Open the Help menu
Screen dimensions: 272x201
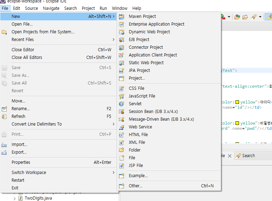click(137, 8)
